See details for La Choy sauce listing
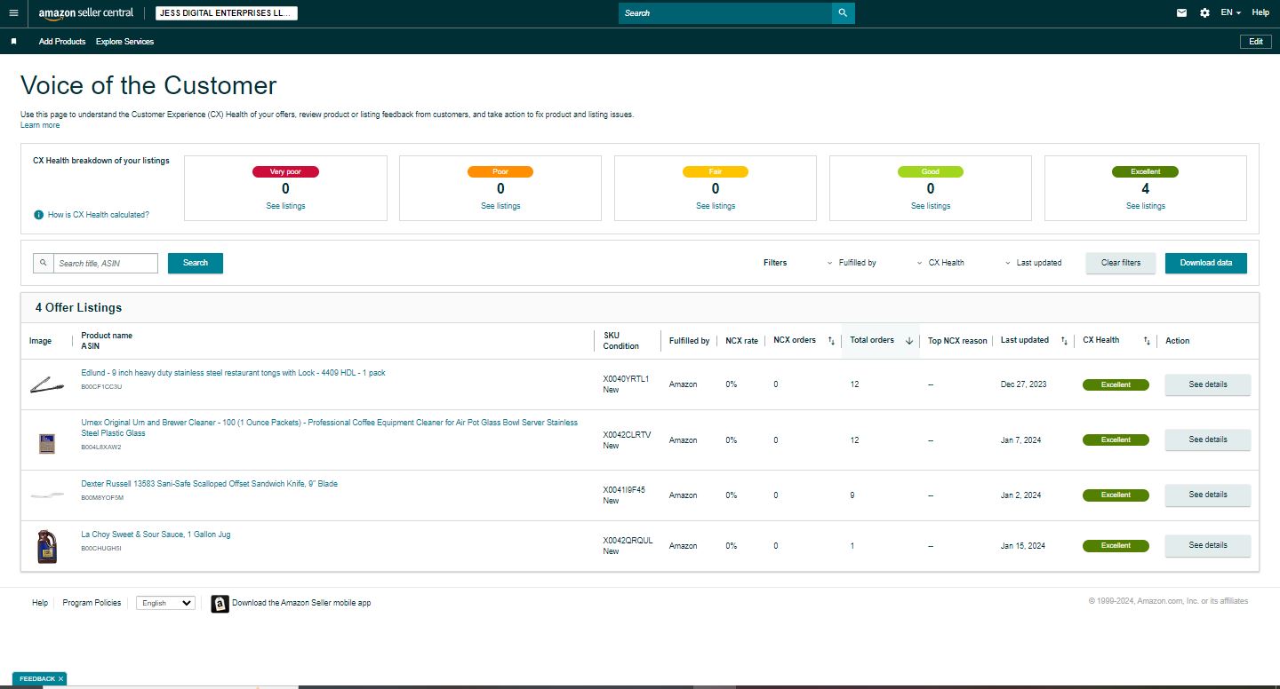This screenshot has height=689, width=1280. (1208, 545)
